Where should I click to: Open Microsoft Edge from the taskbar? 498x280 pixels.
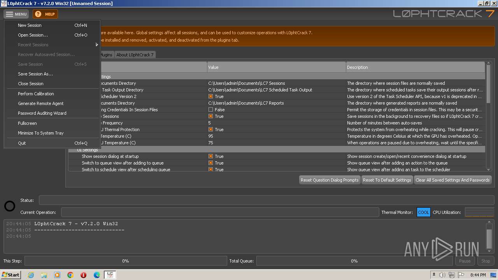tap(97, 275)
